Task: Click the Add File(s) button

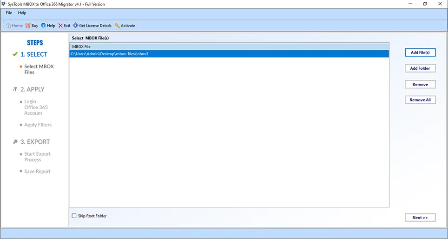Action: (x=420, y=53)
